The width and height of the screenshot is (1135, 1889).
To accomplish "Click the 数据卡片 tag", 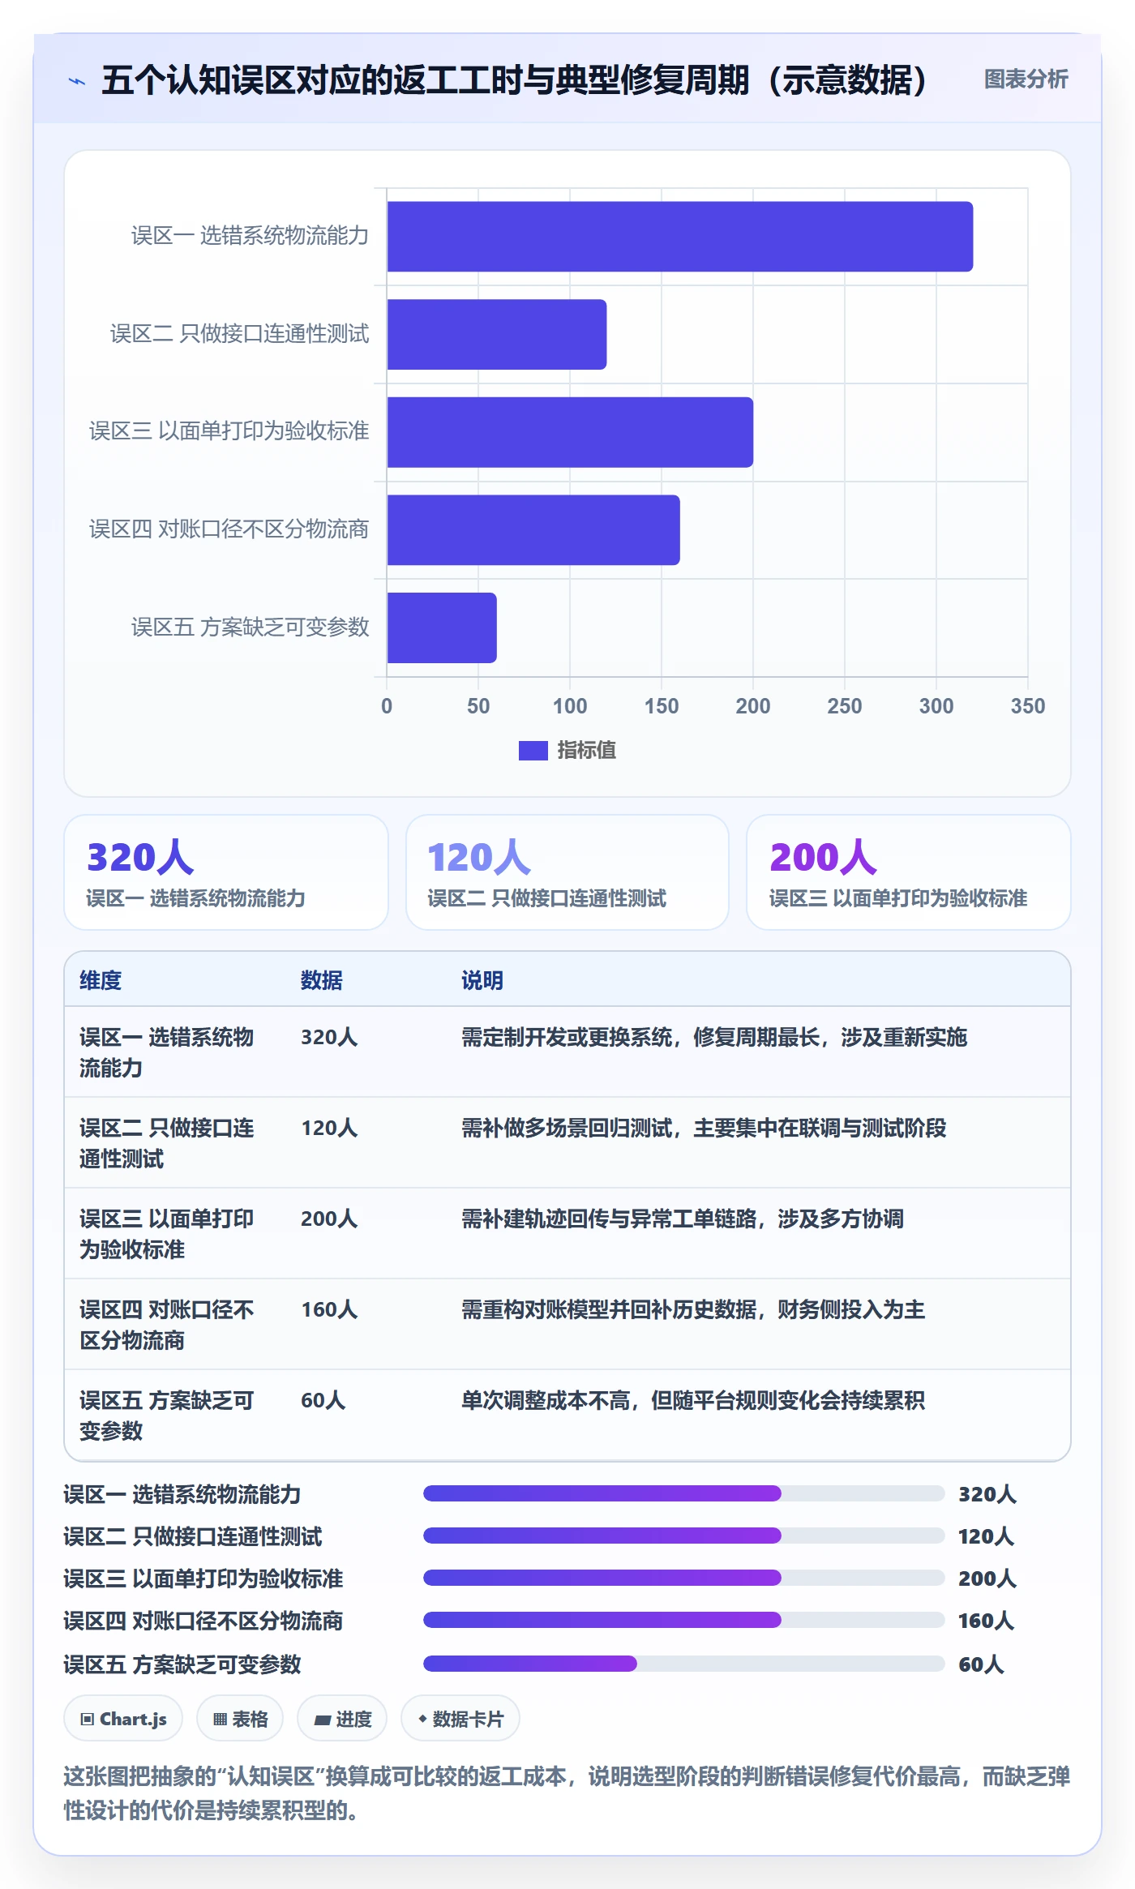I will pyautogui.click(x=460, y=1719).
